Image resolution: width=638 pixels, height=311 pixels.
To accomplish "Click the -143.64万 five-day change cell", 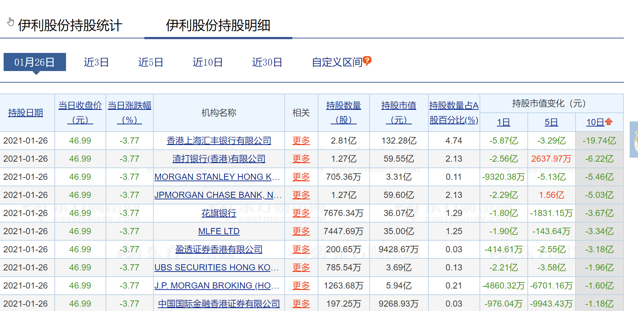I will coord(551,231).
